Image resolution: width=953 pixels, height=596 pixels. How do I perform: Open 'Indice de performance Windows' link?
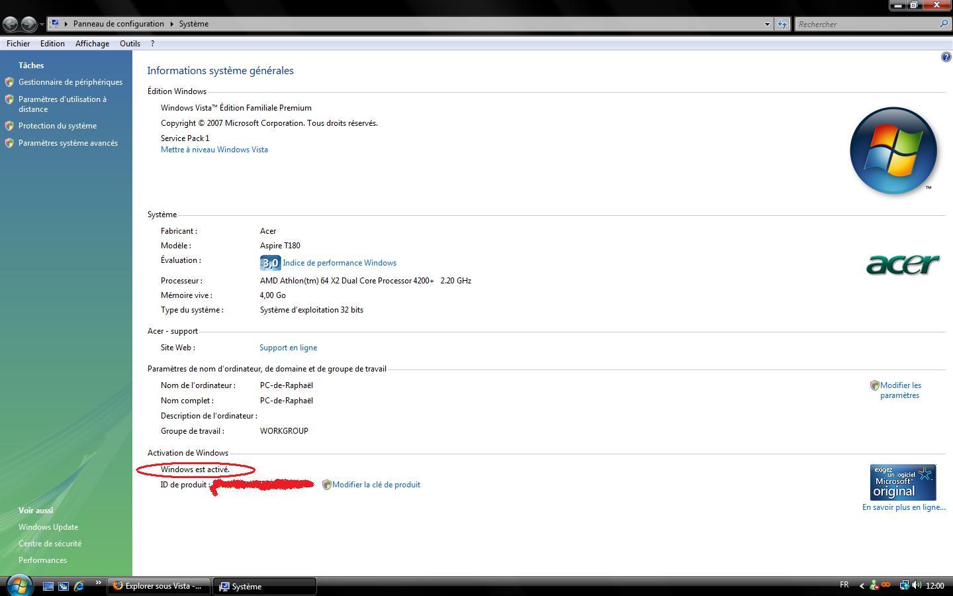(x=340, y=263)
